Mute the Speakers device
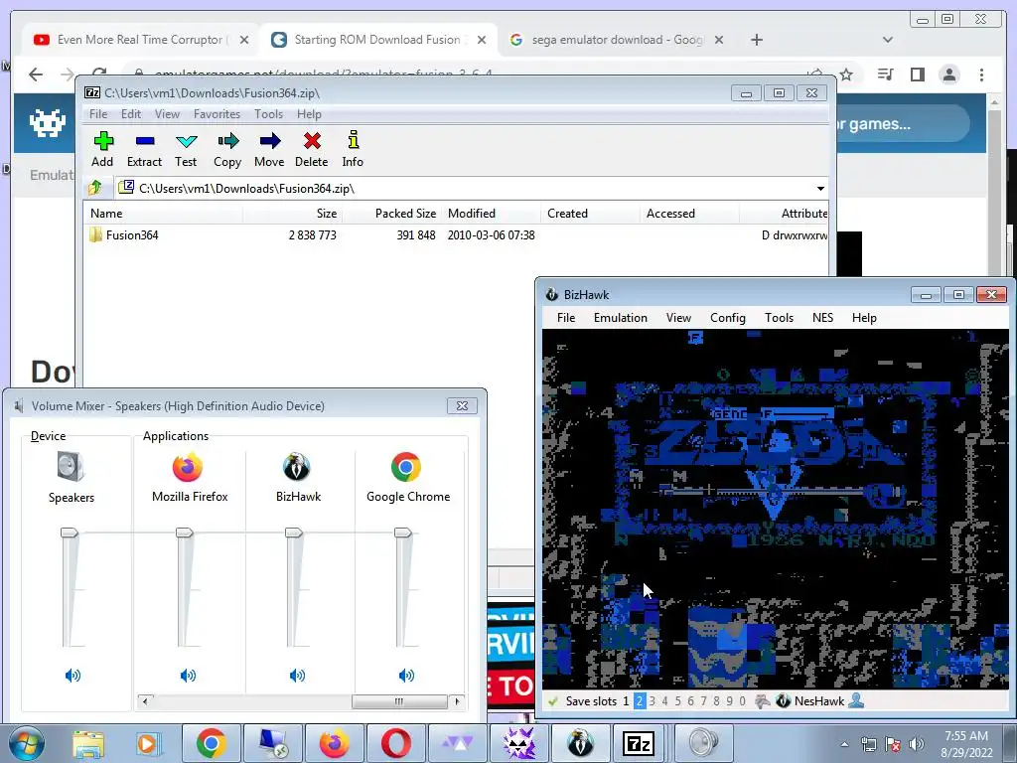 click(73, 676)
